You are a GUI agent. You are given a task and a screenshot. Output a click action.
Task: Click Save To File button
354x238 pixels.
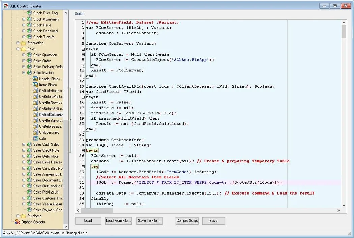pos(149,221)
